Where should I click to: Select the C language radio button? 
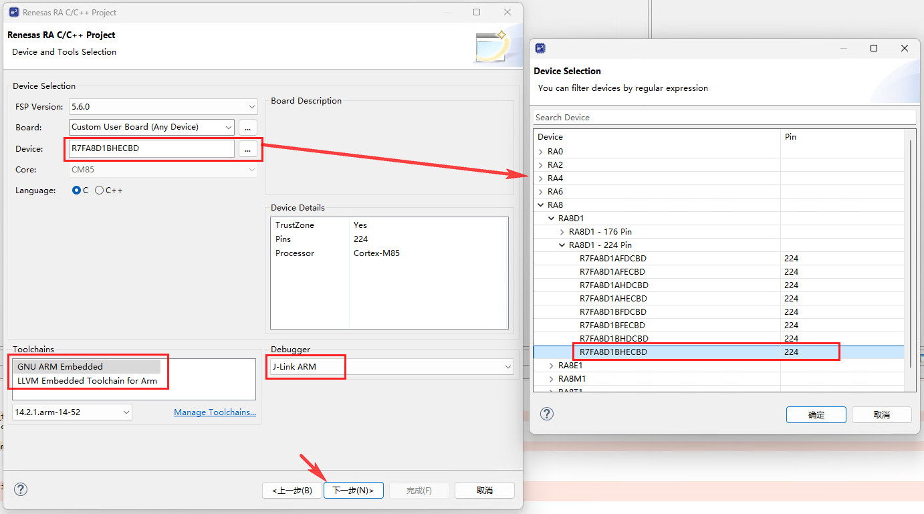pyautogui.click(x=76, y=190)
